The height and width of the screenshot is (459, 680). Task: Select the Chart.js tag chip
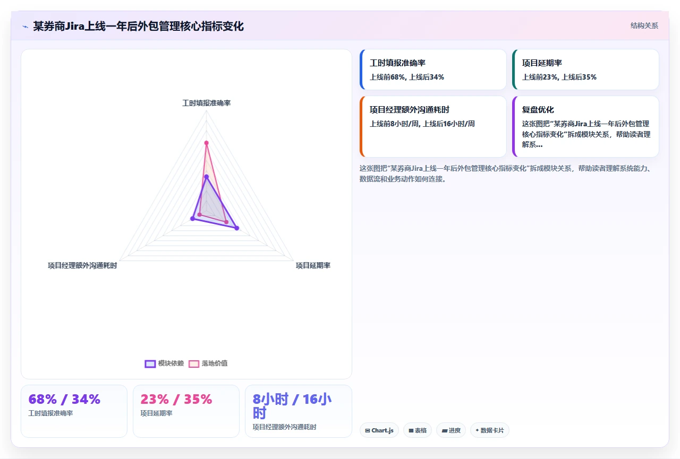pyautogui.click(x=379, y=430)
